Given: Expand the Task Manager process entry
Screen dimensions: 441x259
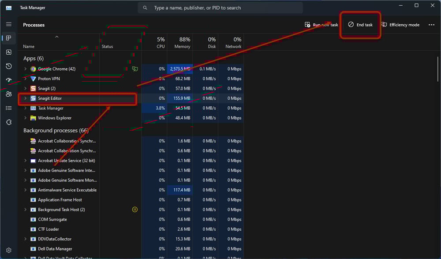Looking at the screenshot, I should pos(25,108).
